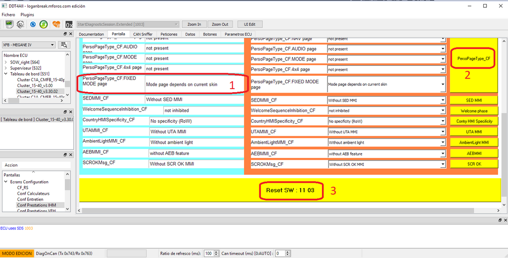The height and width of the screenshot is (258, 508).
Task: Select the Conf Calculateurs screen item
Action: click(33, 193)
